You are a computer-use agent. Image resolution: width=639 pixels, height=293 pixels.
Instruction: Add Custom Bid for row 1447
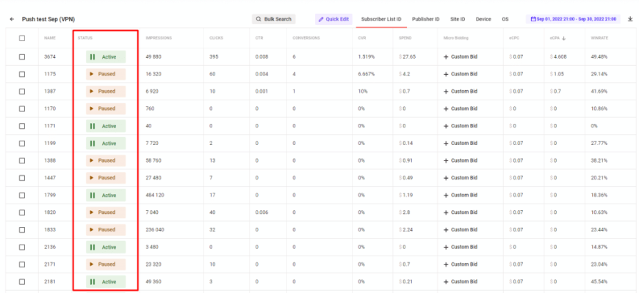461,178
